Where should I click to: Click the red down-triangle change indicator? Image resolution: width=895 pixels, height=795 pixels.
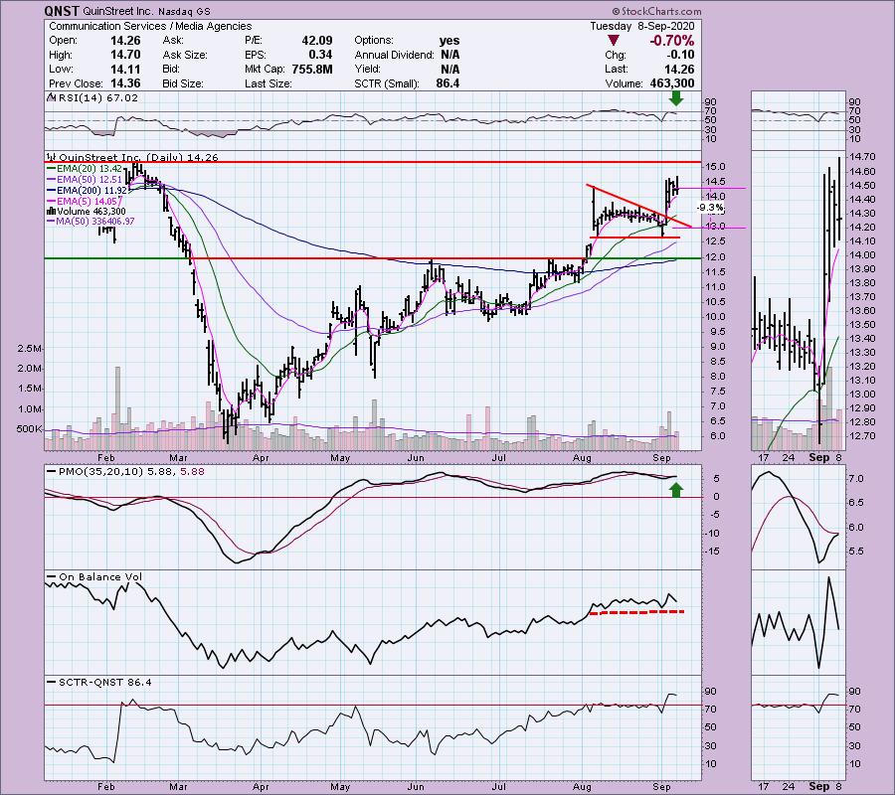click(613, 41)
